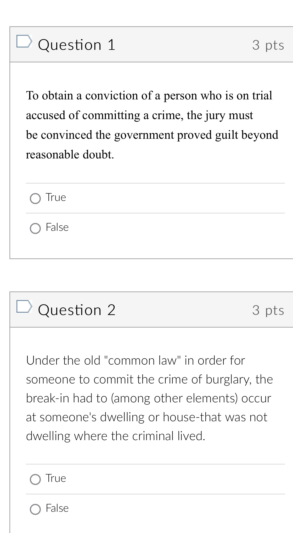Click the 3 pts label on Question 1
Screen dimensions: 293x533
268,45
